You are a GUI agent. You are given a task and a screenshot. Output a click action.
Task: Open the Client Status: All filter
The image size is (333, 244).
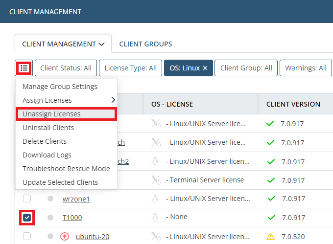pyautogui.click(x=66, y=68)
